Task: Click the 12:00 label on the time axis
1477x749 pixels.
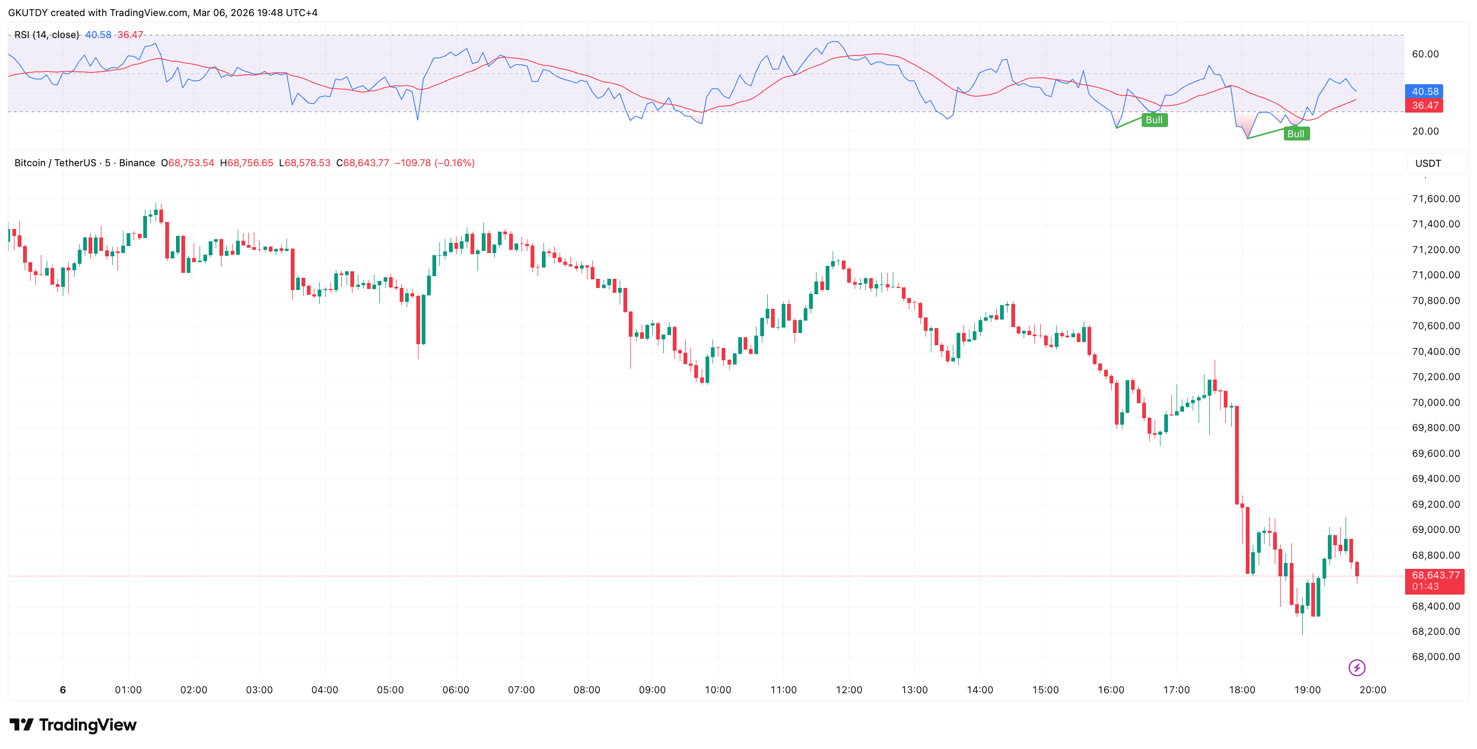Action: pyautogui.click(x=849, y=690)
